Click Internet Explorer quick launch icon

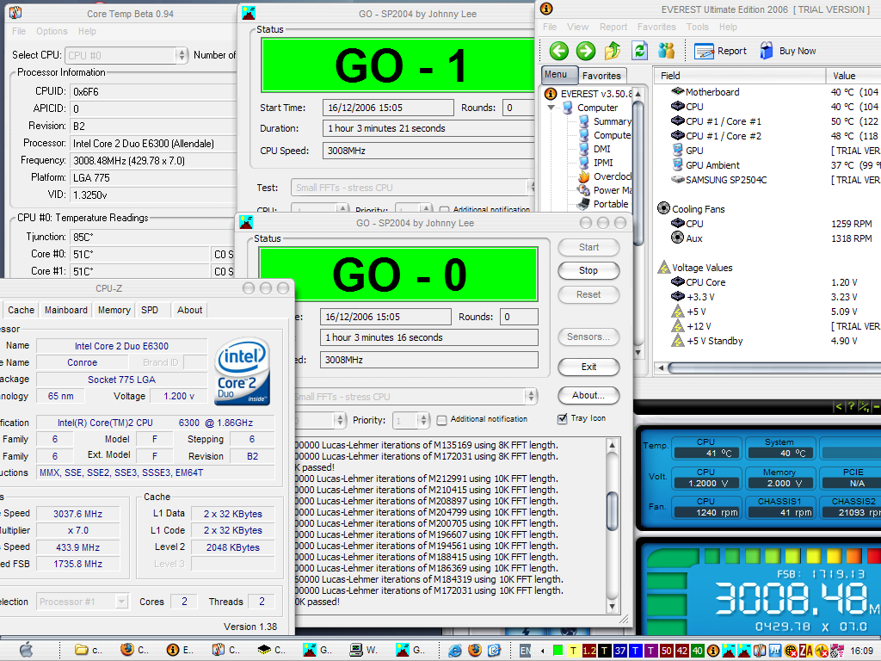pos(455,651)
